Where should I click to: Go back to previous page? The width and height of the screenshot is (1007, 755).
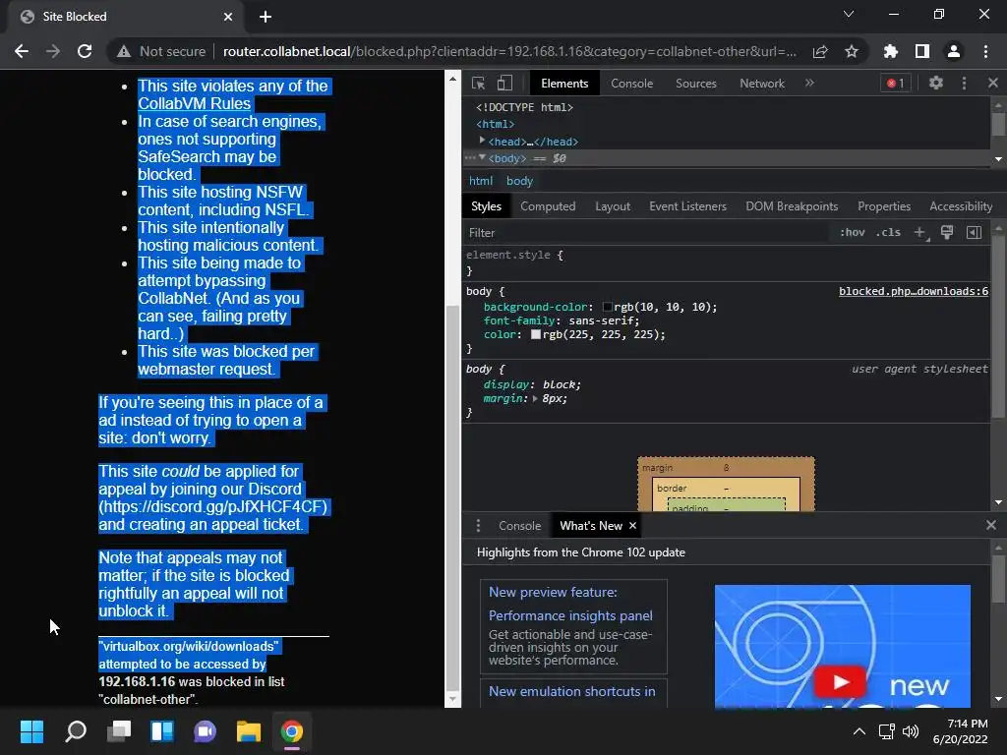point(22,51)
